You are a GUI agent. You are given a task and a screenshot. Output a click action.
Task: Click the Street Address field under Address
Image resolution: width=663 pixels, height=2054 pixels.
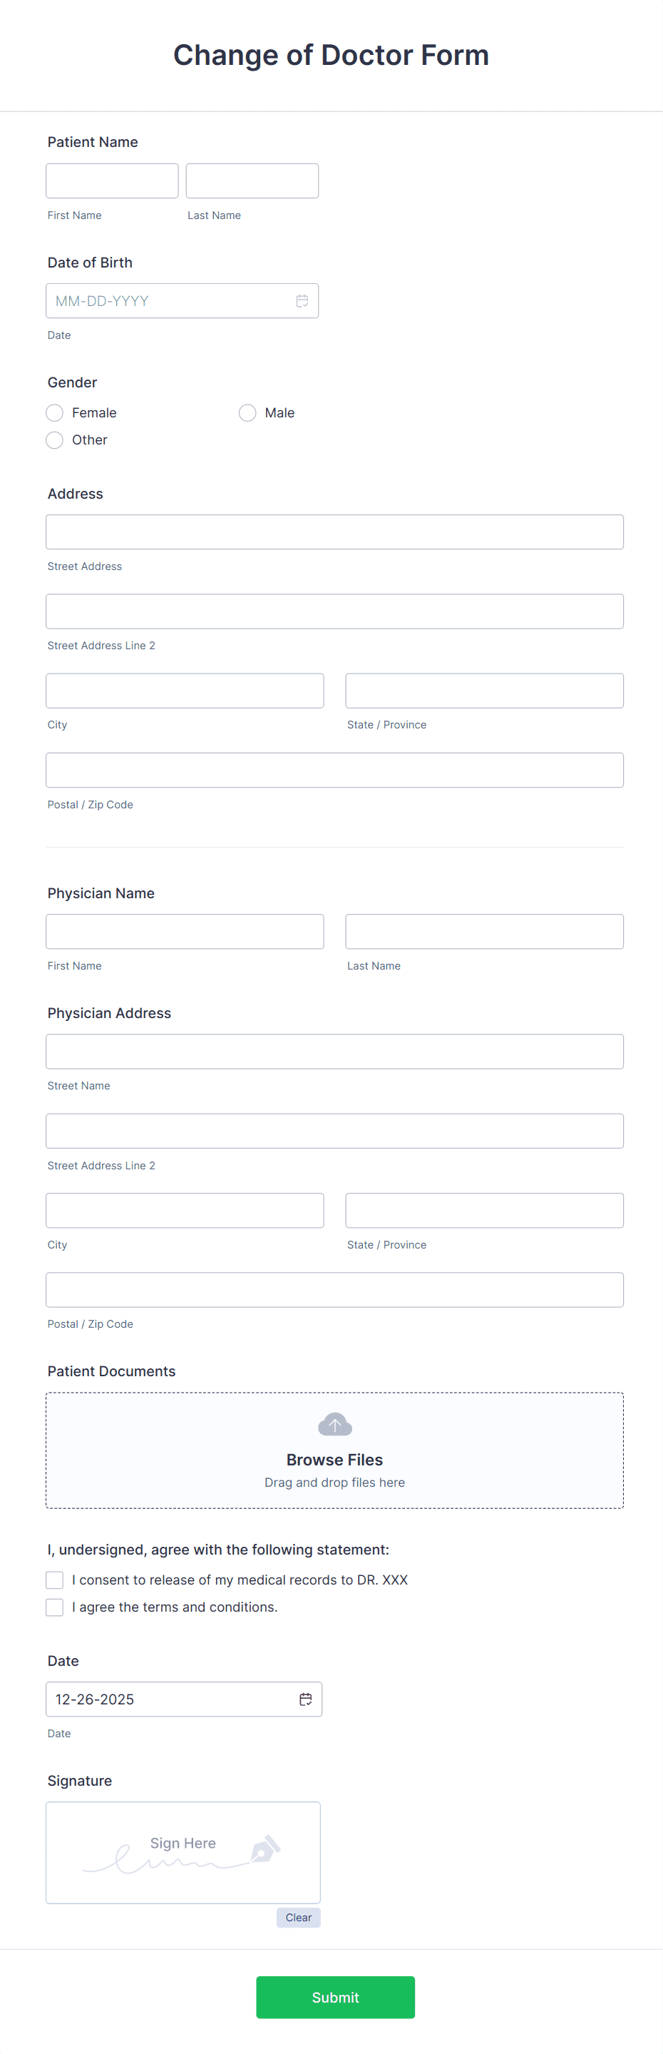[x=334, y=531]
